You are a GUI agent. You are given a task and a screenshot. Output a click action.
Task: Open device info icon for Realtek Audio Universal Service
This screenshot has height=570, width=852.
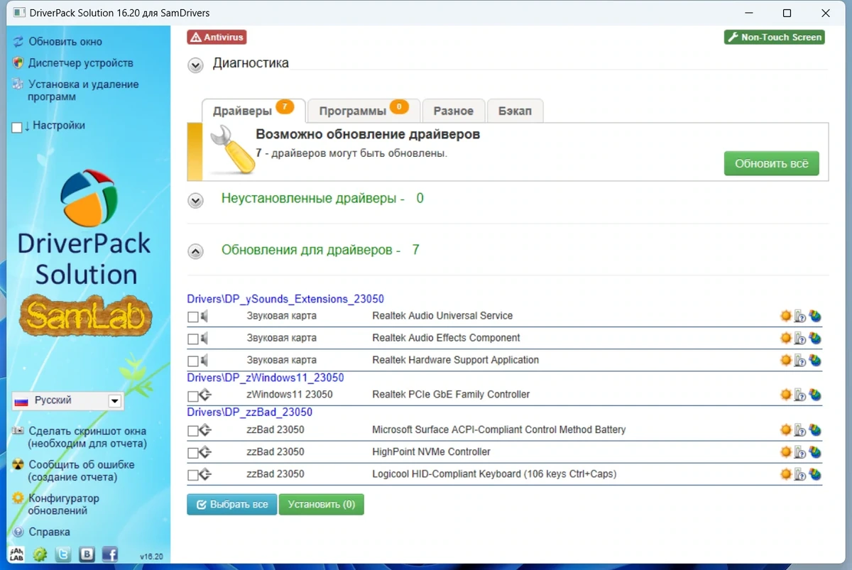coord(800,317)
